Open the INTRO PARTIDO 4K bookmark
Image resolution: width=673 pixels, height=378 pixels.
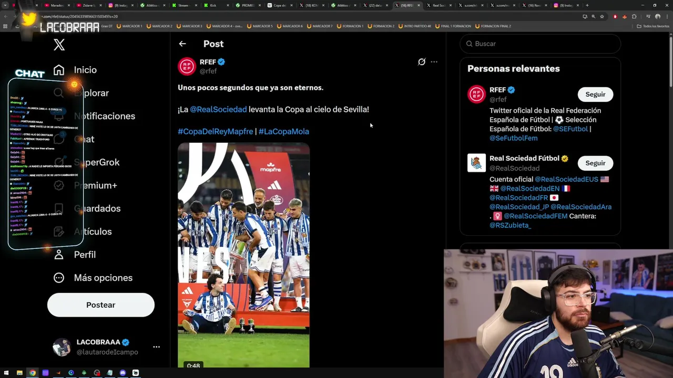coord(415,26)
